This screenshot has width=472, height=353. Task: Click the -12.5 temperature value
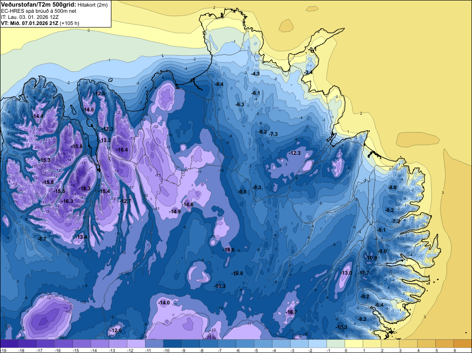99,93
